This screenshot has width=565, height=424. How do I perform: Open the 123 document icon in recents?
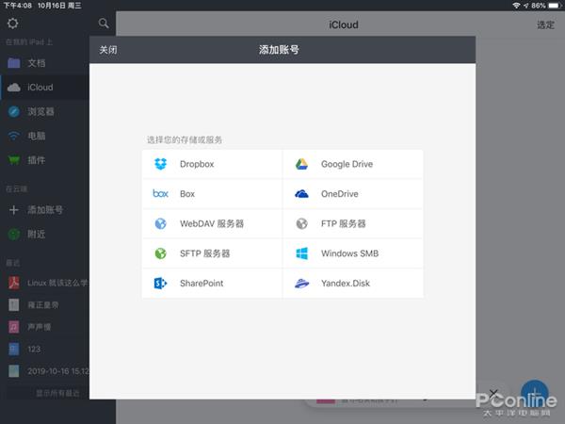[x=14, y=349]
